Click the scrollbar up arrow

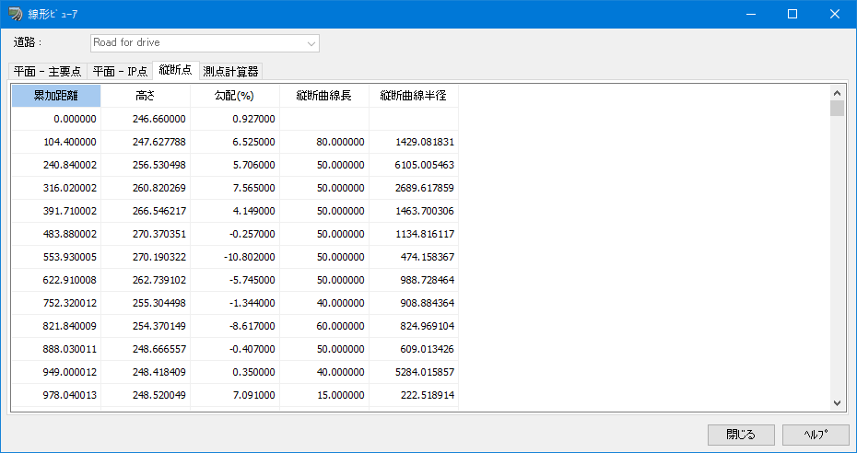click(x=837, y=93)
